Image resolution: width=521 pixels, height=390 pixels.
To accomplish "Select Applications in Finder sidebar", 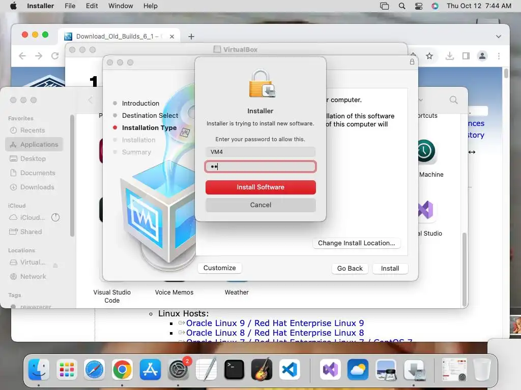I will click(34, 145).
